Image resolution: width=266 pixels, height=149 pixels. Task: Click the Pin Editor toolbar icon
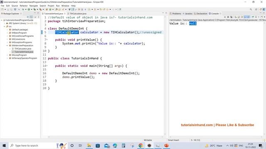pyautogui.click(x=120, y=10)
